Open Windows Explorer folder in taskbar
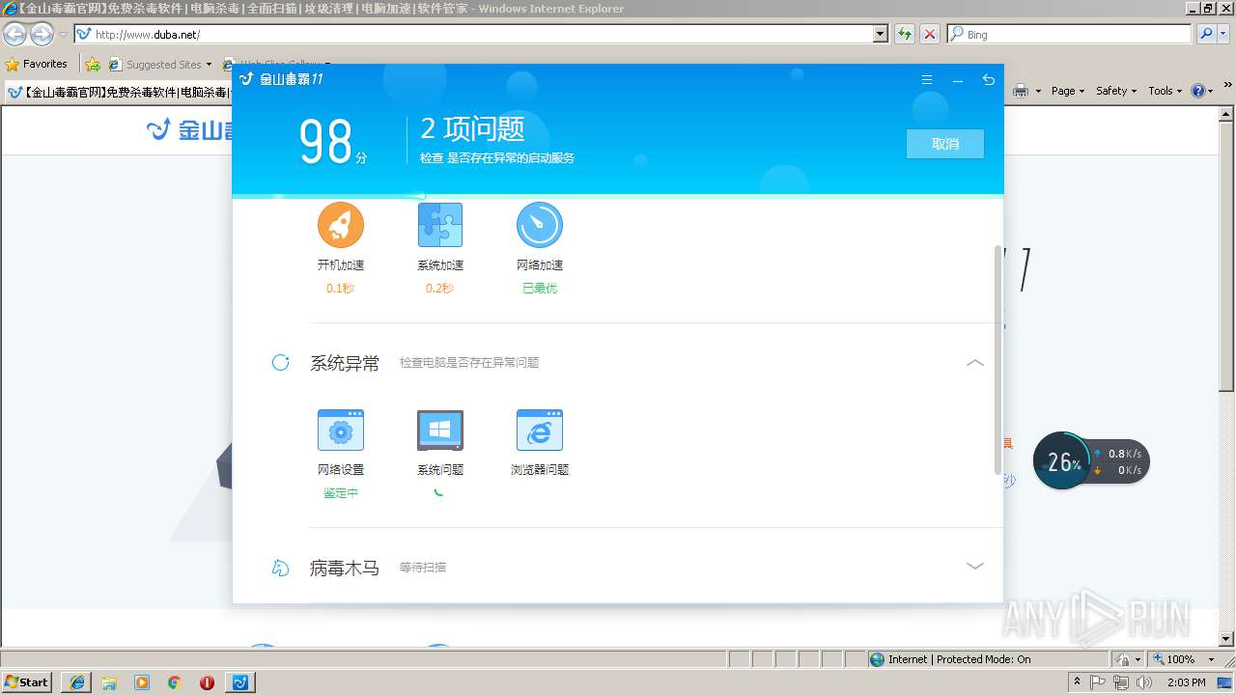The height and width of the screenshot is (695, 1236). click(x=109, y=682)
